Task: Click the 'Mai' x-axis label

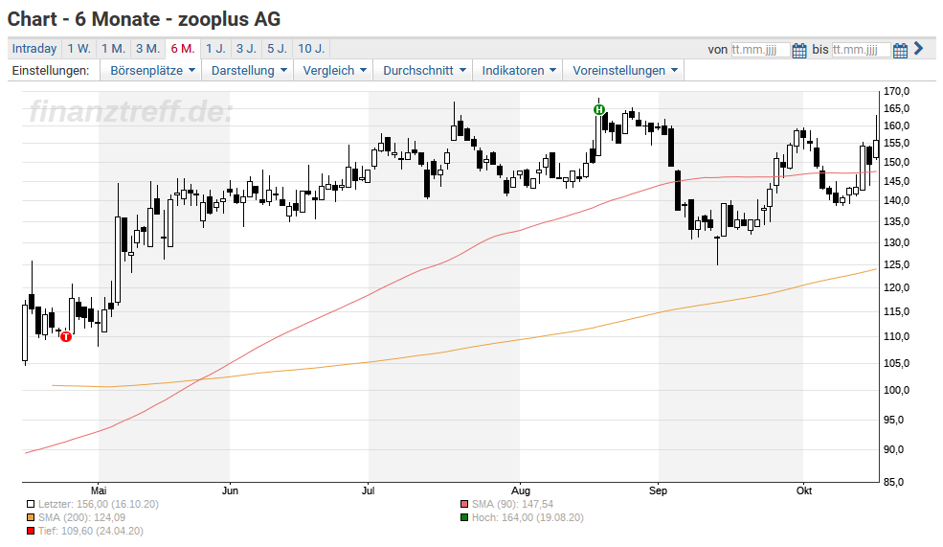Action: [x=99, y=490]
